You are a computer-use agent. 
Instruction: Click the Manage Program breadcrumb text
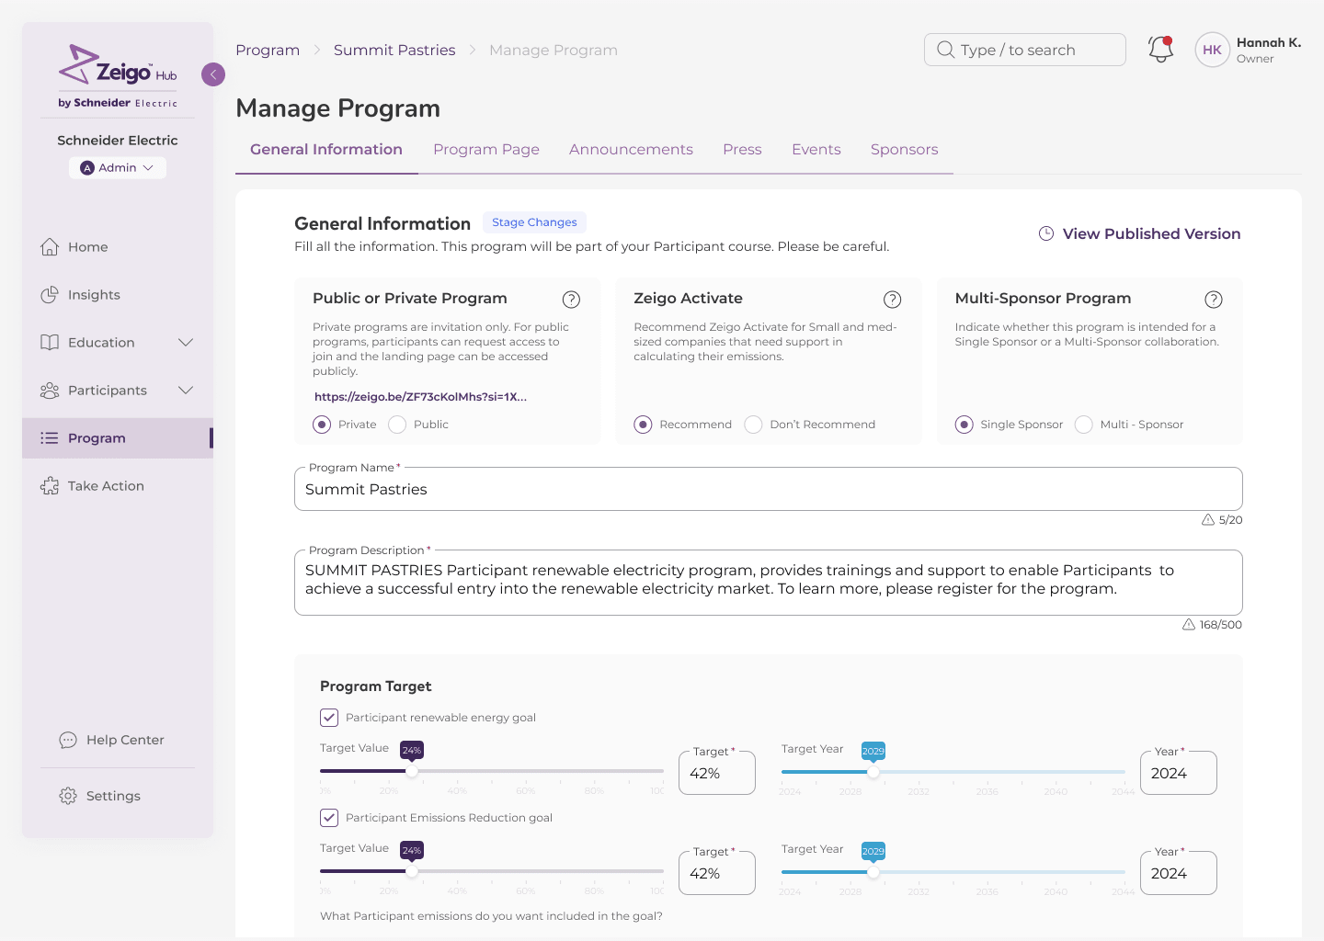(554, 51)
